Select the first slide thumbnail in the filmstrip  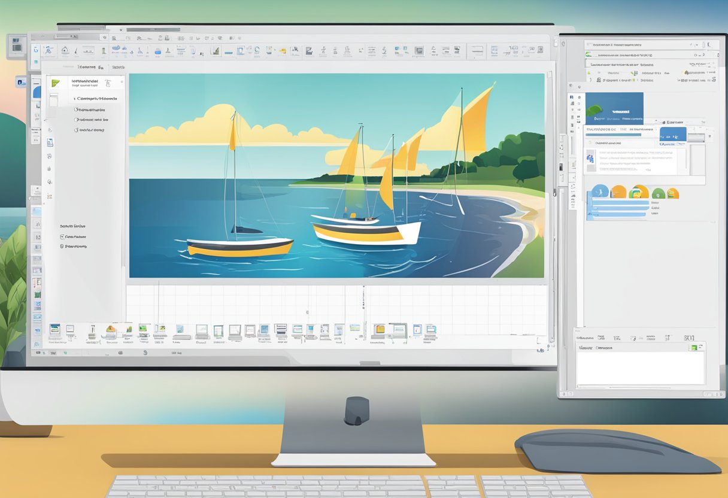coord(60,330)
